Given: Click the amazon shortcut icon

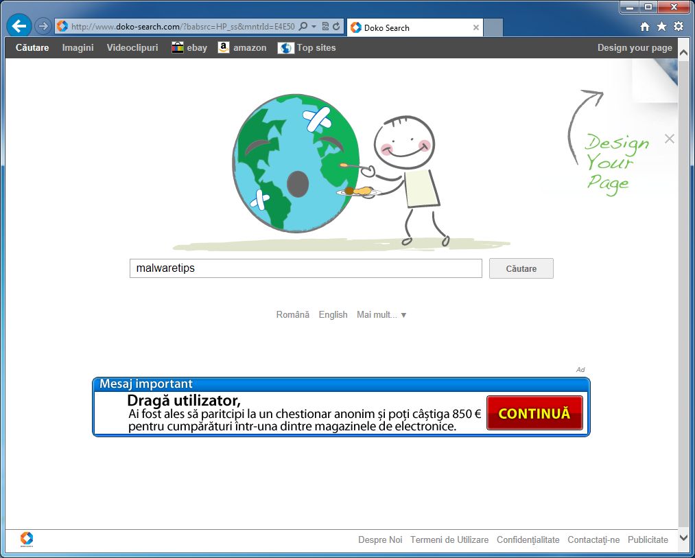Looking at the screenshot, I should pos(223,47).
